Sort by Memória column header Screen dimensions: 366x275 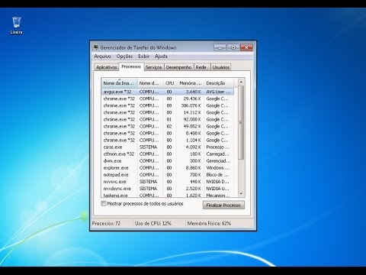pos(191,83)
